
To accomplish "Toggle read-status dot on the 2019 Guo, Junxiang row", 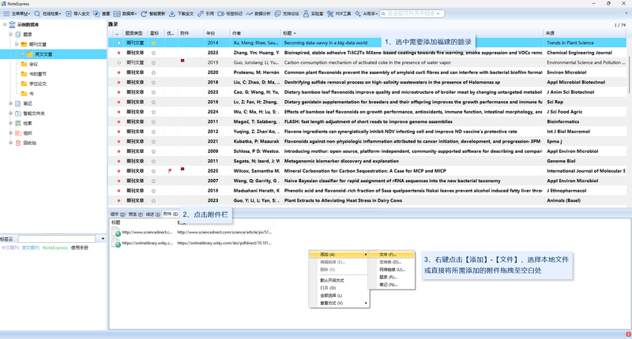I will (x=119, y=63).
